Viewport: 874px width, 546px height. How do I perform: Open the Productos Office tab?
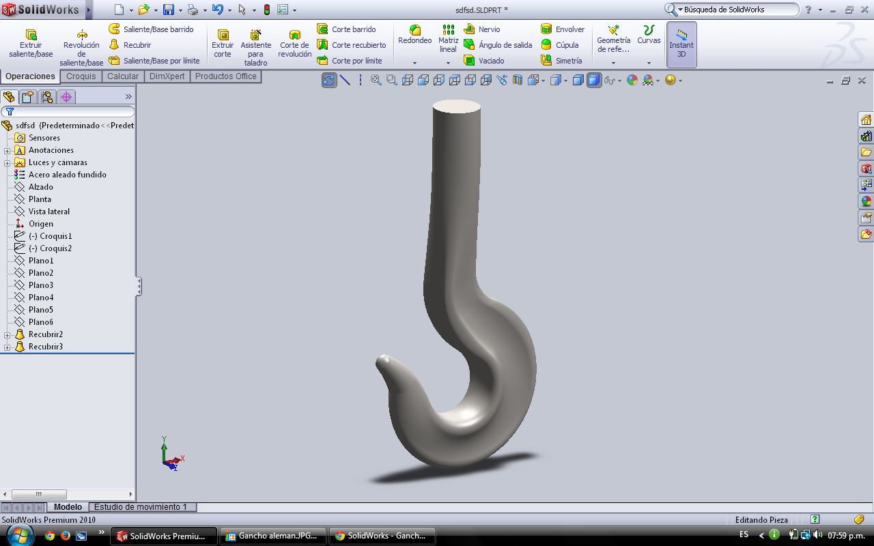click(x=226, y=76)
